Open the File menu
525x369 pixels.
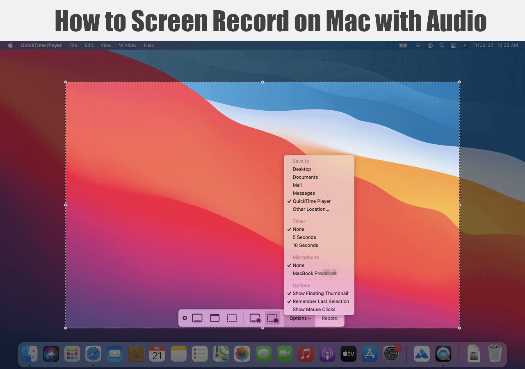73,46
